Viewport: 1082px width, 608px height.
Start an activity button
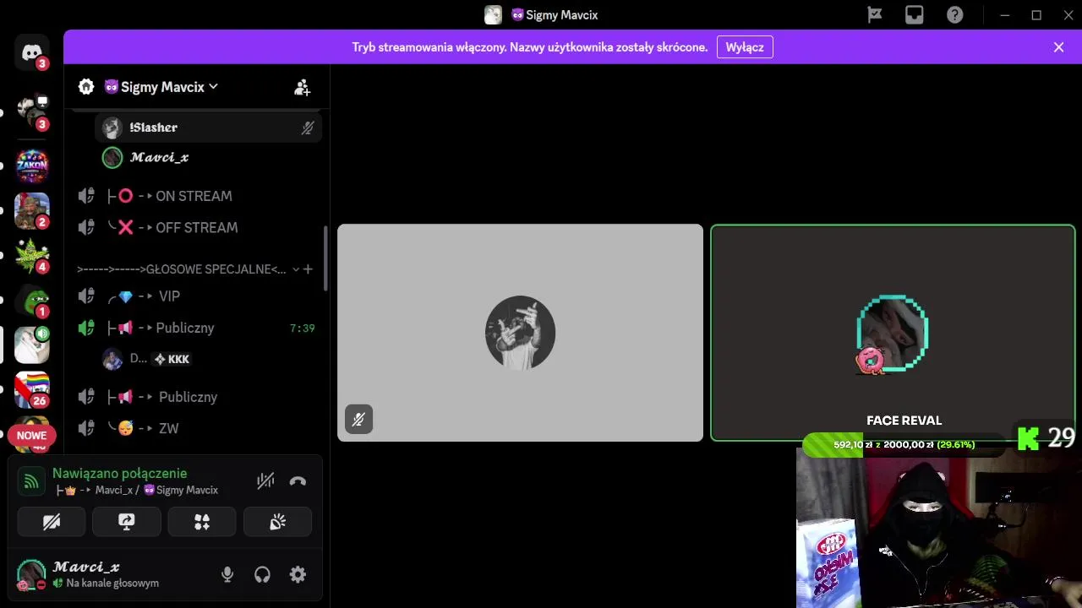tap(202, 522)
